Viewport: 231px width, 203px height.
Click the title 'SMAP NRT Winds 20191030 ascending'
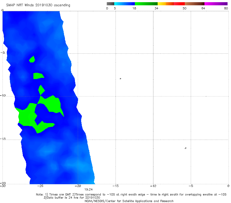38,5
